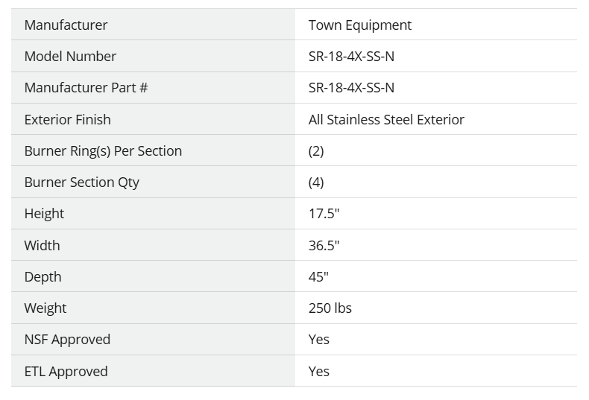Click the Depth value 45"

(318, 277)
